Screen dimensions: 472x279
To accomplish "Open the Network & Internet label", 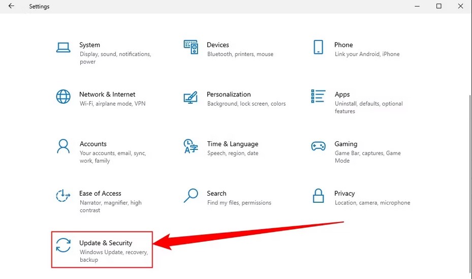I will click(x=107, y=94).
